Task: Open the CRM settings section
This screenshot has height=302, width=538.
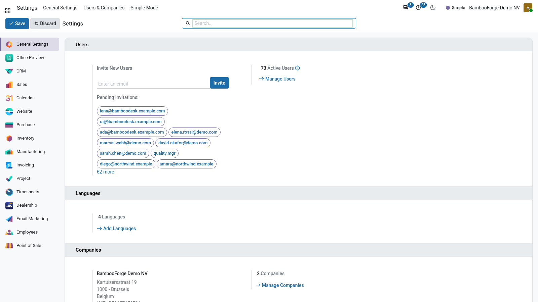Action: pyautogui.click(x=30, y=71)
